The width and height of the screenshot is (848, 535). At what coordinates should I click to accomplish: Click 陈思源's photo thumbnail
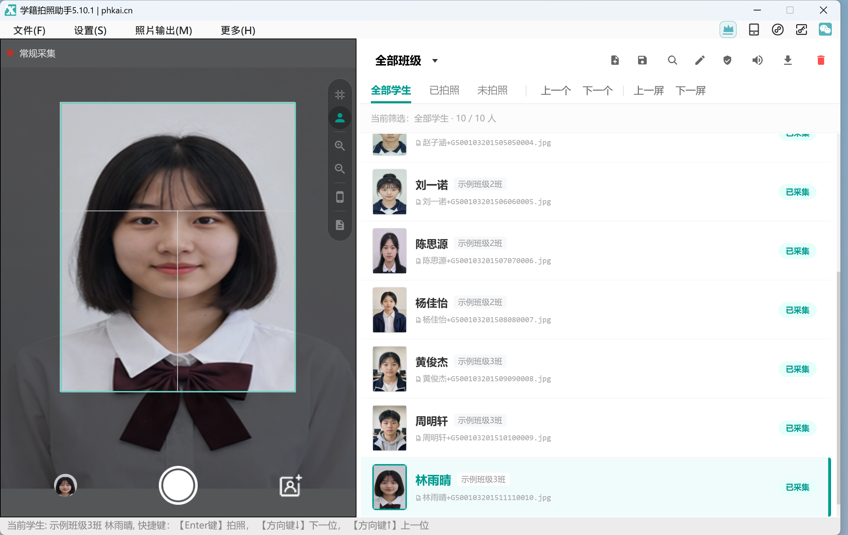[389, 251]
